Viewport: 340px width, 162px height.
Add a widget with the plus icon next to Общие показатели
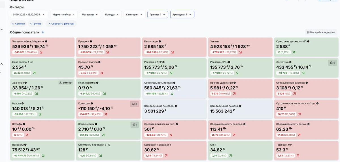point(43,32)
